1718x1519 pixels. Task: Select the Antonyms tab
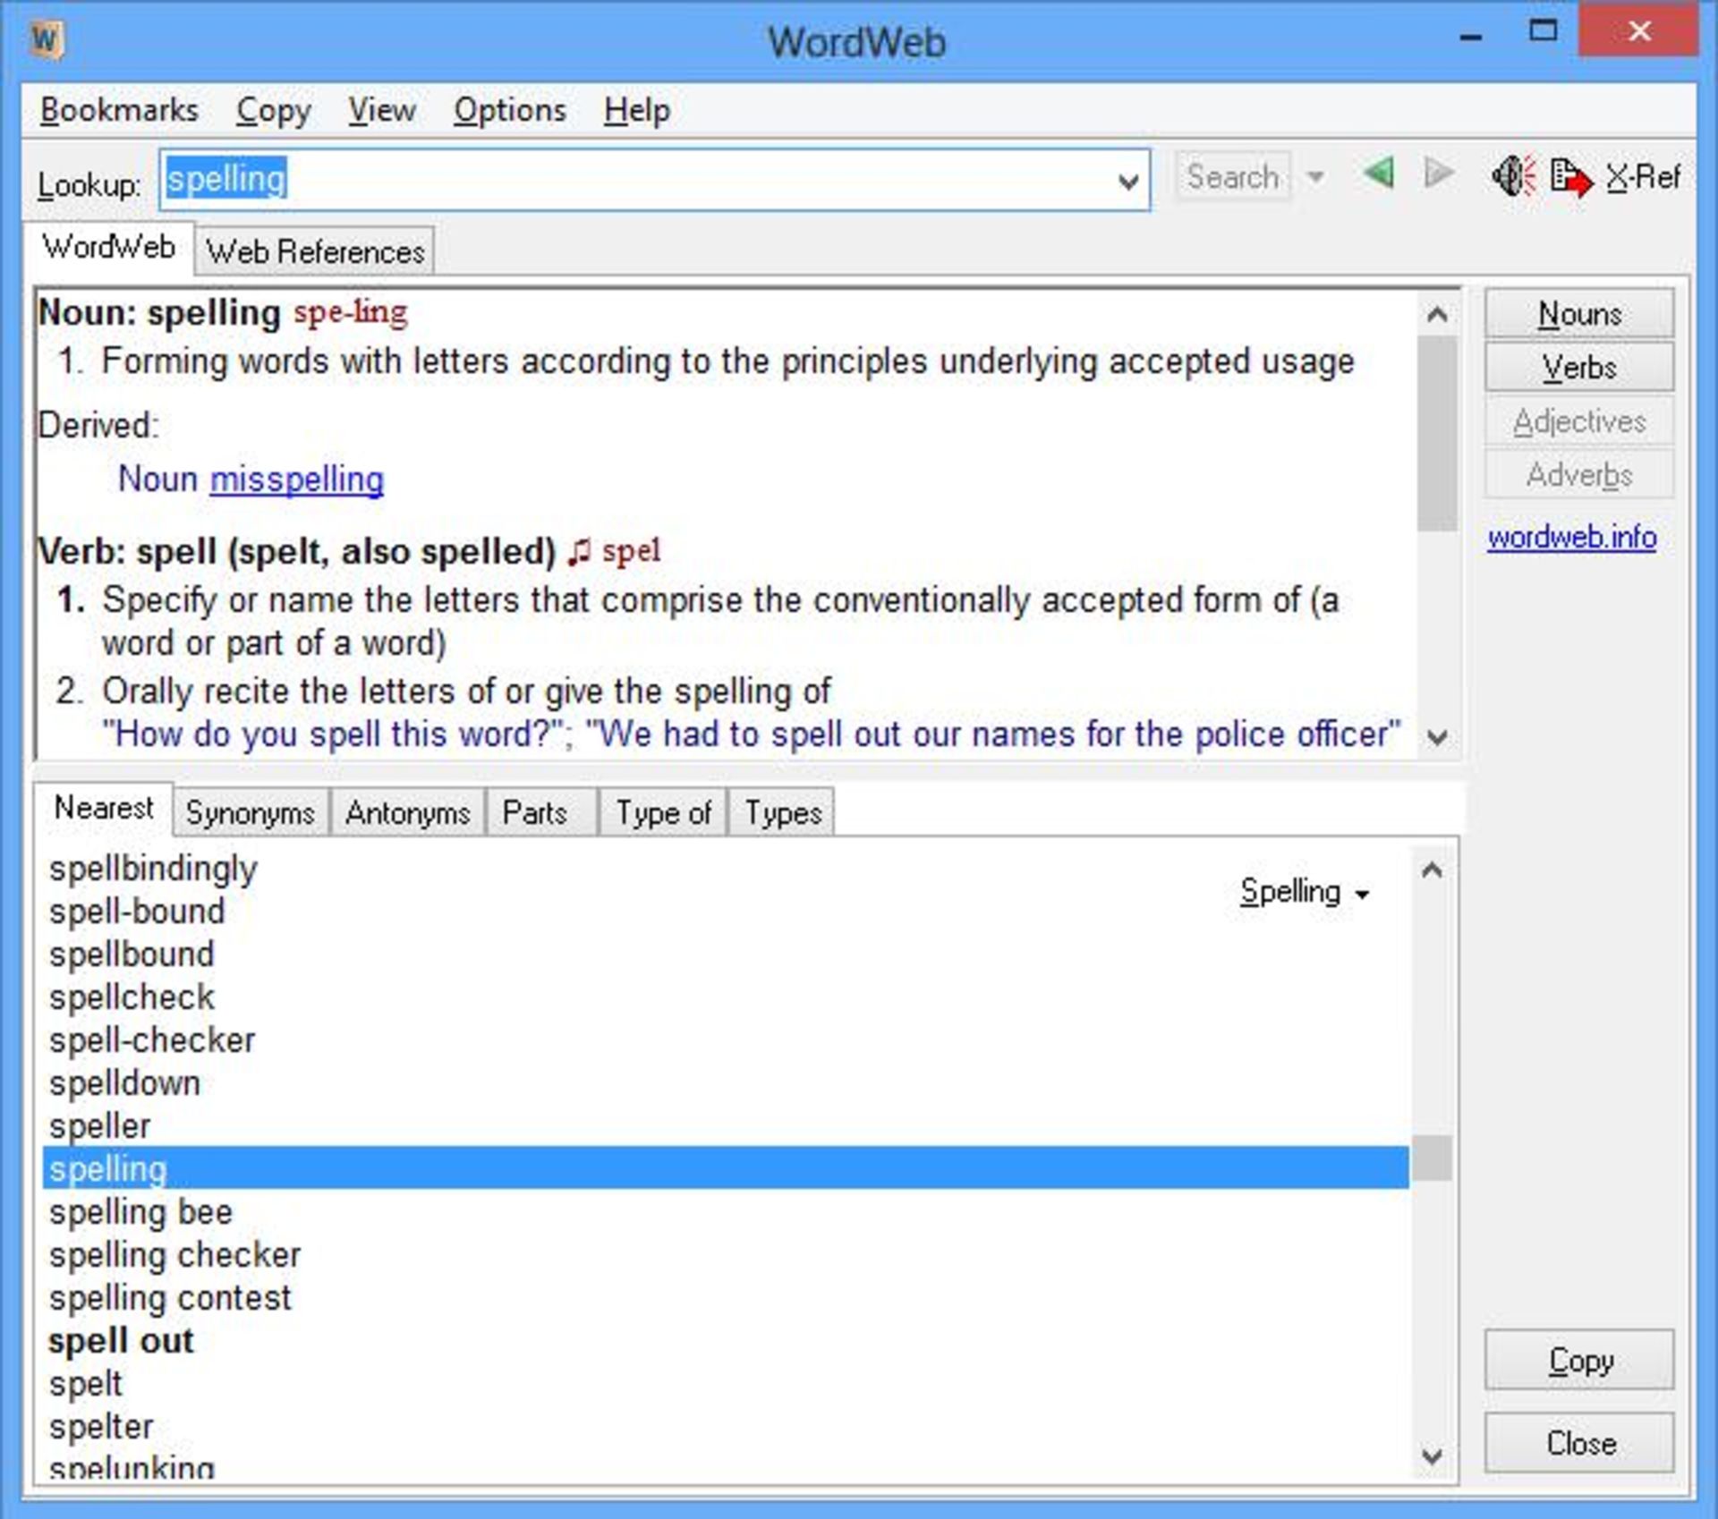pos(407,812)
